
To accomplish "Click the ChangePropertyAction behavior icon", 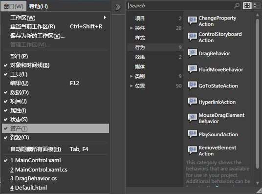I will (192, 21).
